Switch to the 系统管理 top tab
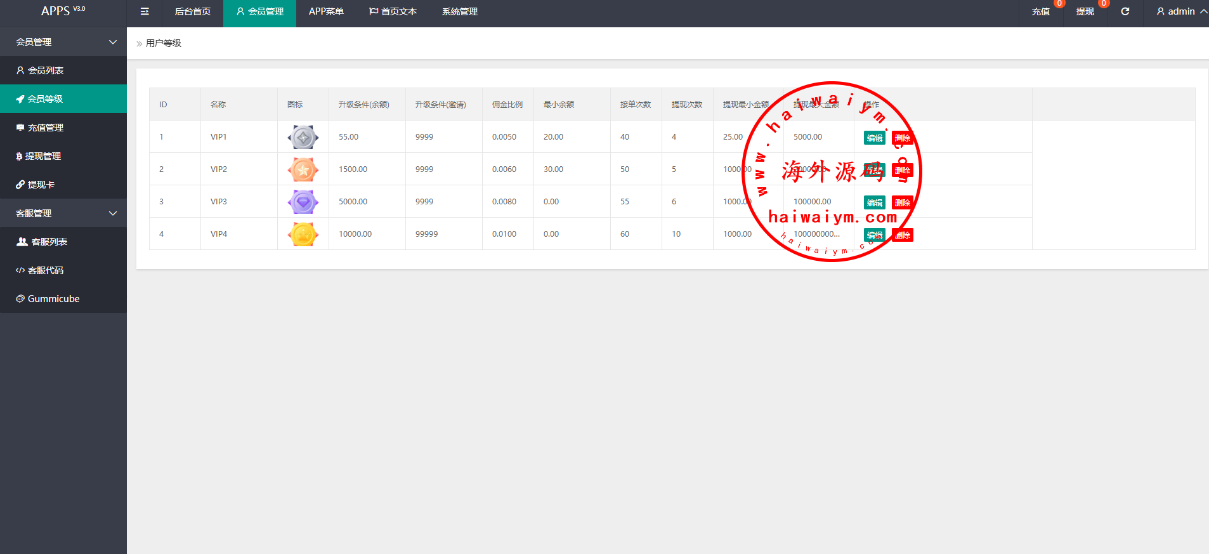Image resolution: width=1209 pixels, height=554 pixels. [x=459, y=11]
